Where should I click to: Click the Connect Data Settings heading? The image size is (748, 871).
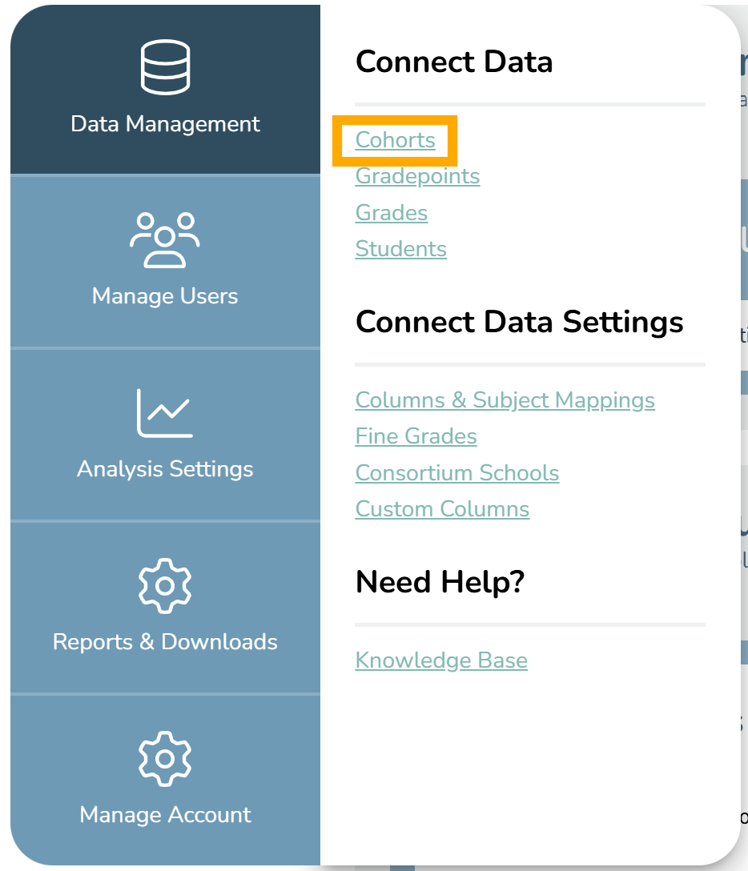(519, 322)
